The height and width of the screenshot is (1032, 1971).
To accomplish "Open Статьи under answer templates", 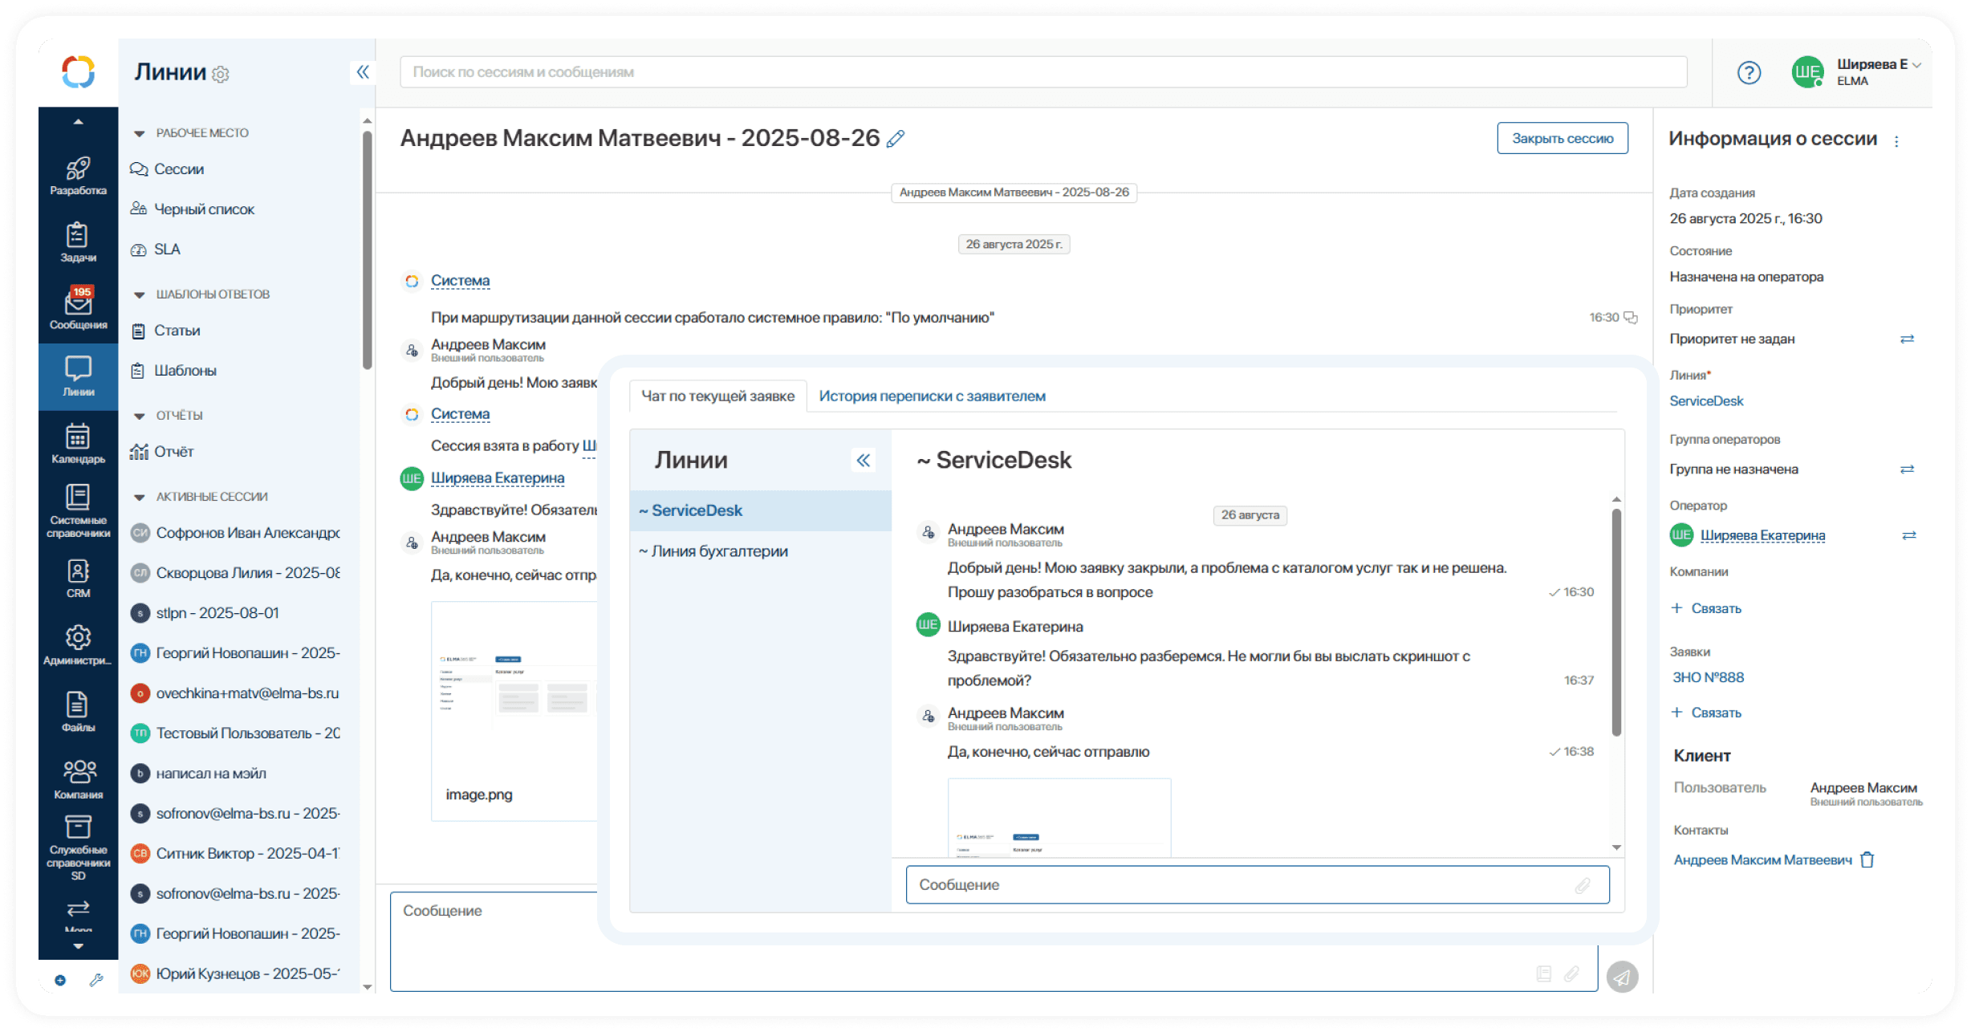I will pos(165,331).
